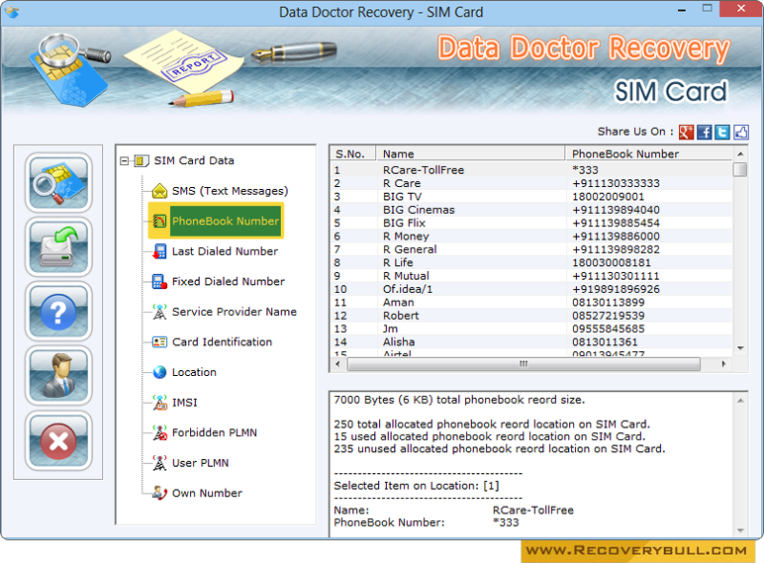This screenshot has width=764, height=563.
Task: Select the Aman contact row
Action: click(x=531, y=302)
